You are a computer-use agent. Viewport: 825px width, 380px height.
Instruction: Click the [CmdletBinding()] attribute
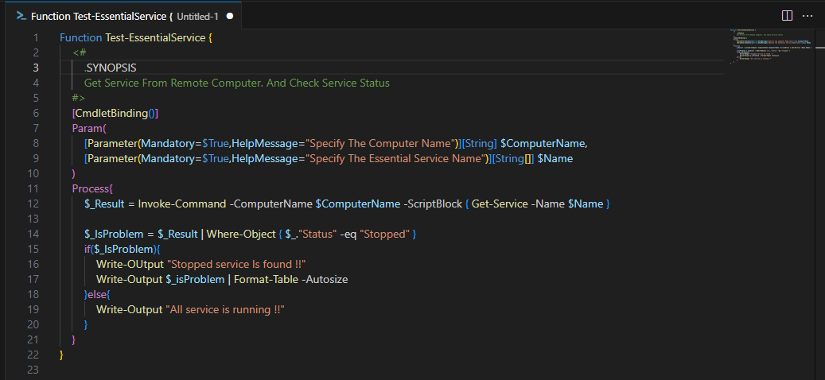pos(115,113)
